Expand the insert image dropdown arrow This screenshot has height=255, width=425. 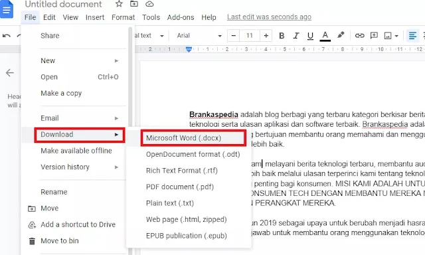coord(396,36)
